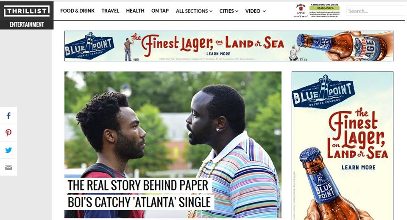Share article via email envelope icon

[x=8, y=168]
